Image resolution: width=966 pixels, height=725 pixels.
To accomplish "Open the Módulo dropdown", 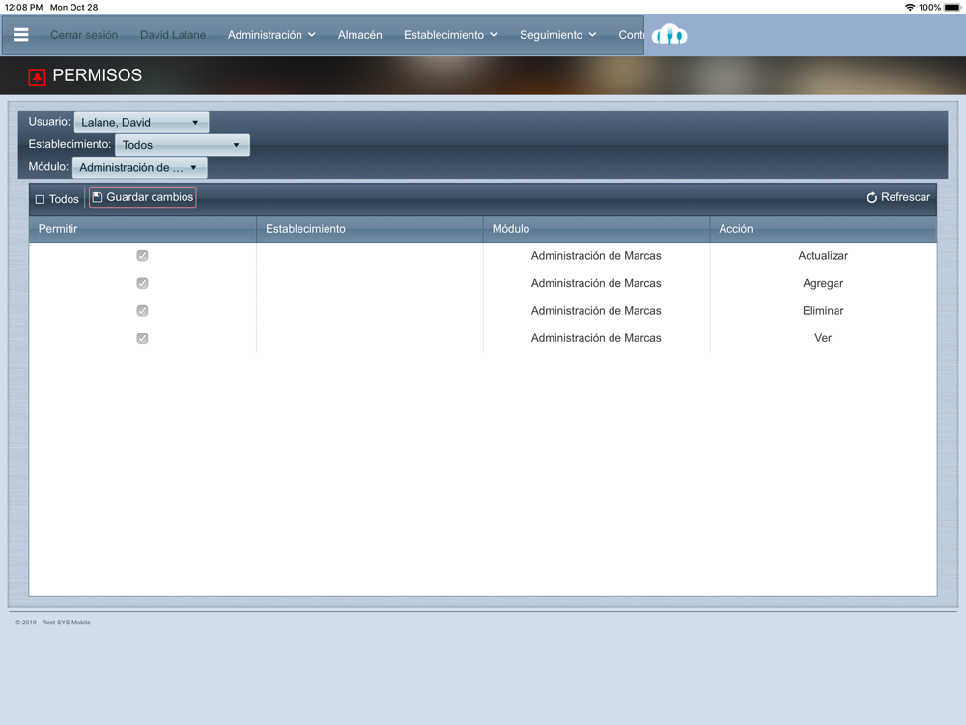I will tap(139, 167).
